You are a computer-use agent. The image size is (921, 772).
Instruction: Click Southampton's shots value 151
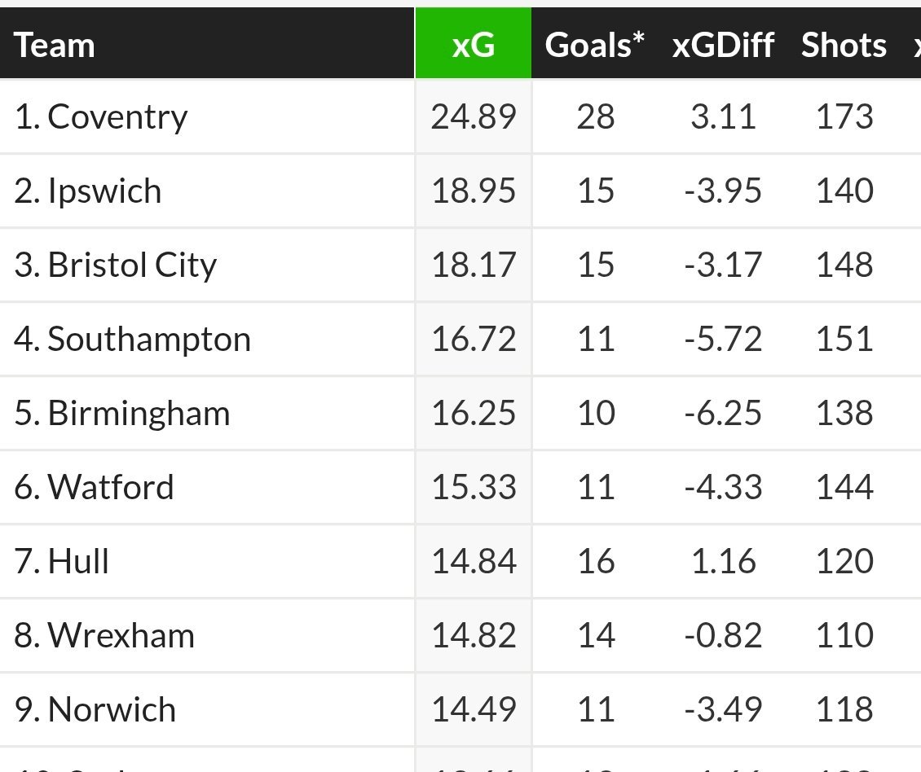(x=844, y=340)
